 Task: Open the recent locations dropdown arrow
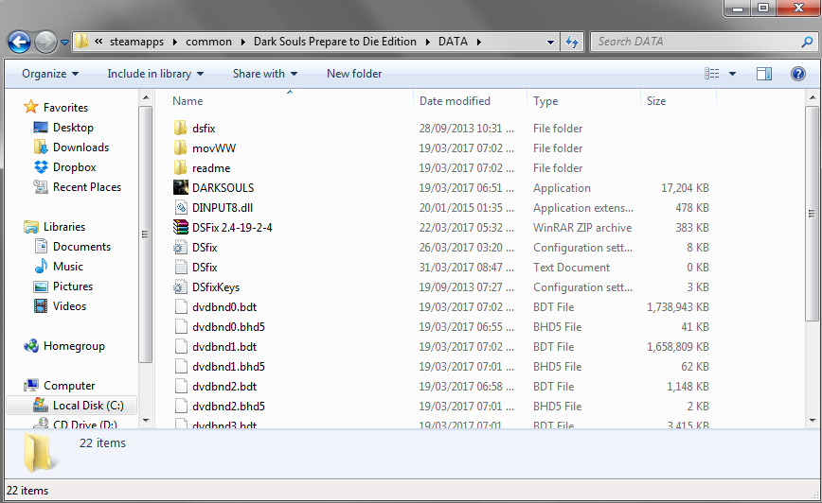[x=64, y=43]
